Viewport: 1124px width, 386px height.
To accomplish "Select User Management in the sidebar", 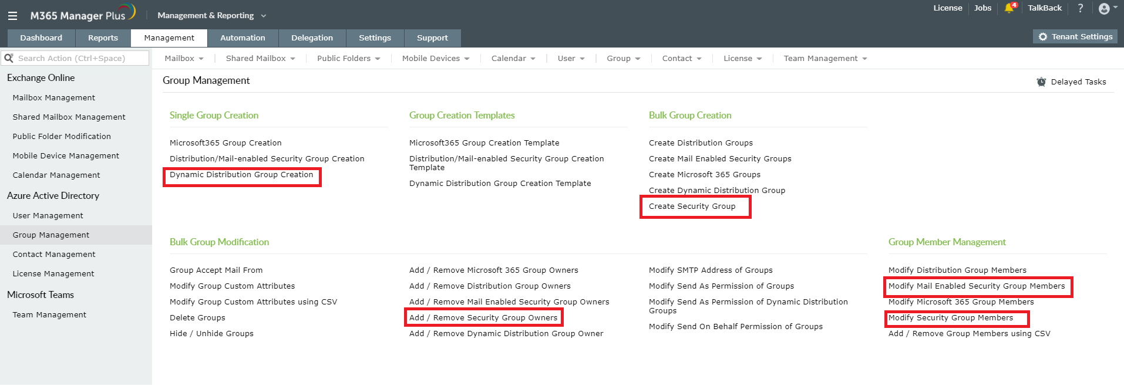I will 48,216.
